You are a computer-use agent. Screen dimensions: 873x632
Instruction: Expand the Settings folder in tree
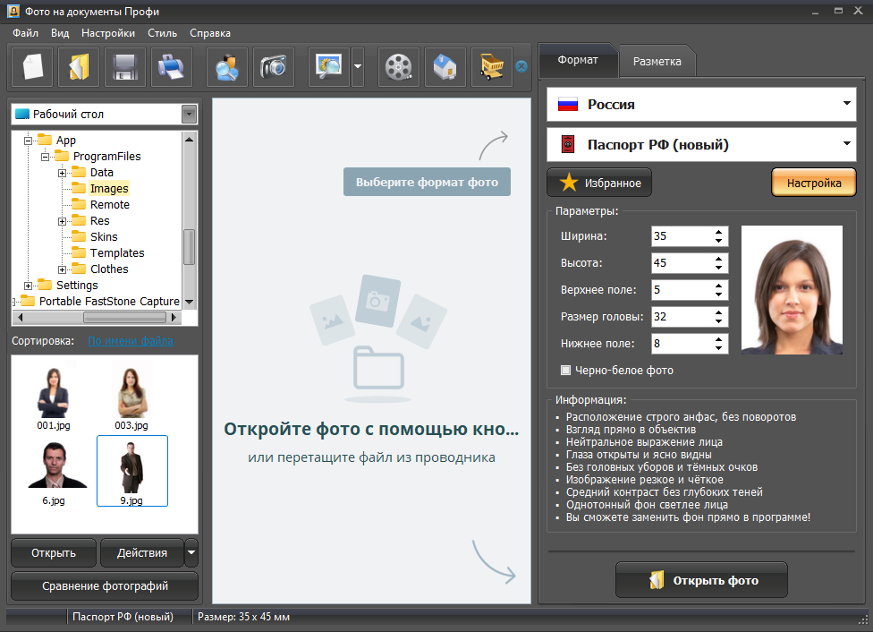click(x=29, y=286)
